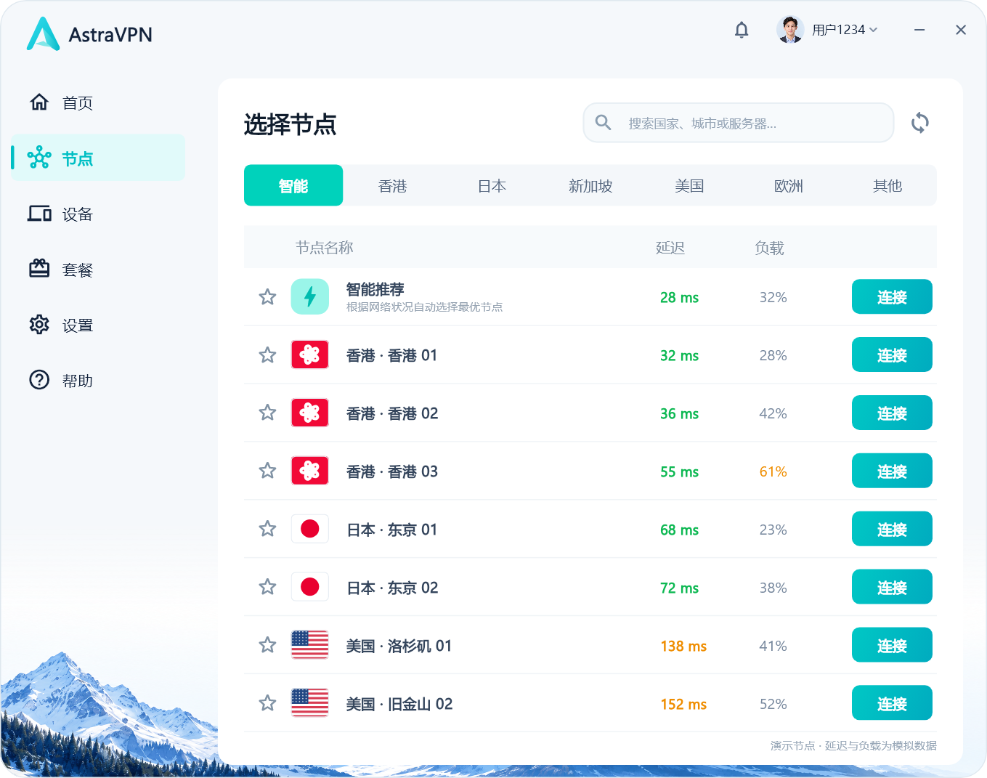Click the 负载 column header
Viewport: 987px width, 778px height.
[769, 248]
